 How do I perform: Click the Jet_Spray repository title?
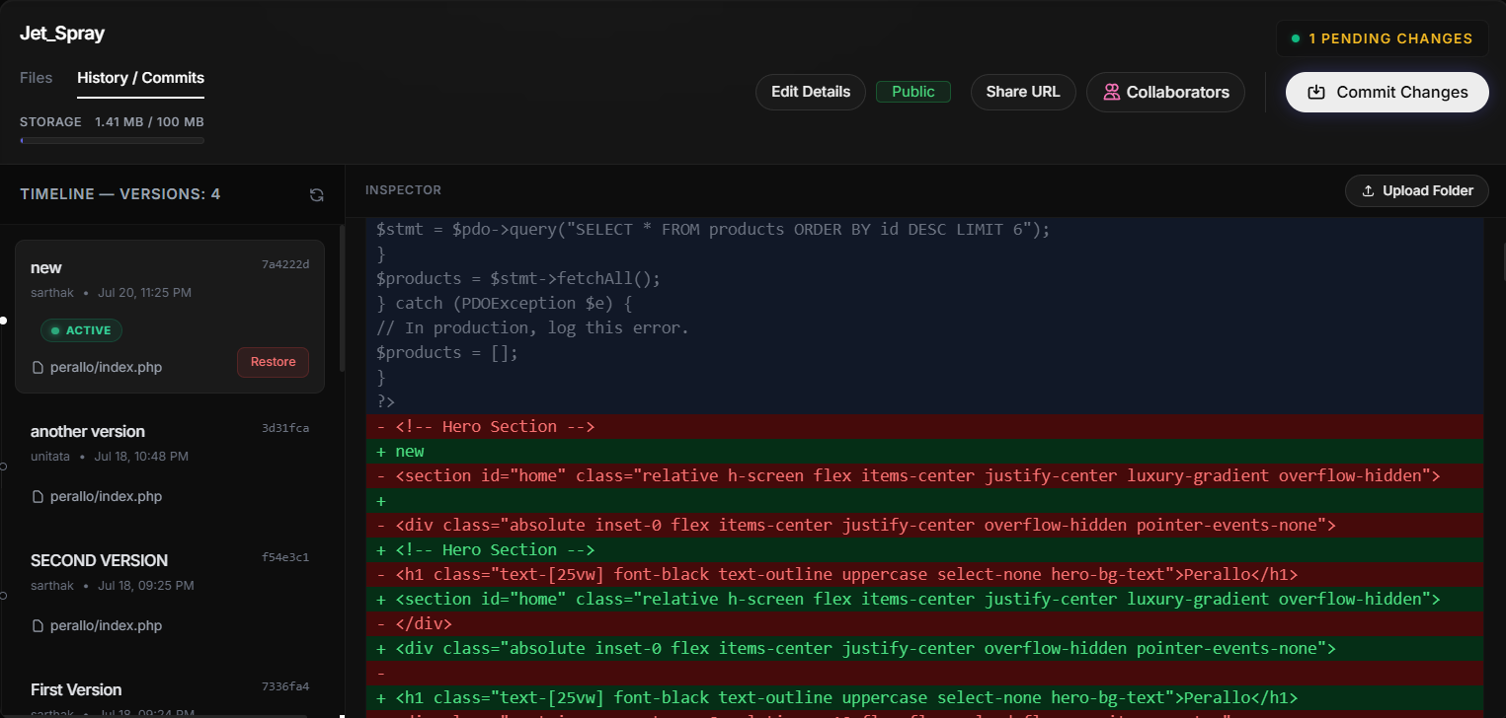[x=62, y=34]
